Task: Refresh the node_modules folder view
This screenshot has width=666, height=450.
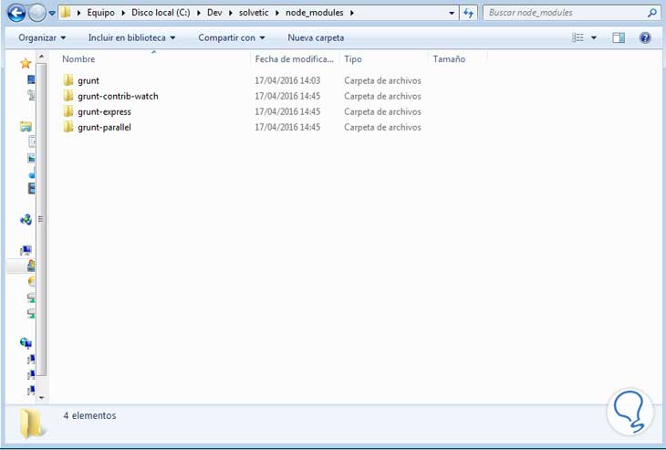Action: coord(468,13)
